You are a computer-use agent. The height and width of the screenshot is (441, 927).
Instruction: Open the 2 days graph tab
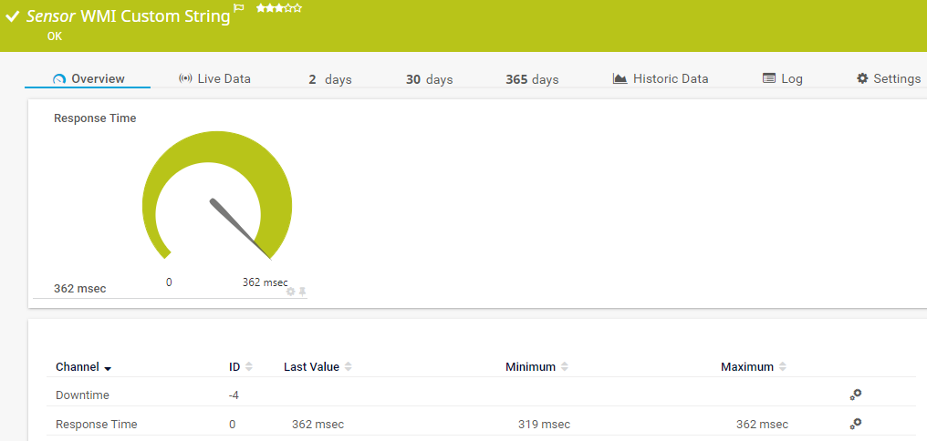tap(329, 79)
